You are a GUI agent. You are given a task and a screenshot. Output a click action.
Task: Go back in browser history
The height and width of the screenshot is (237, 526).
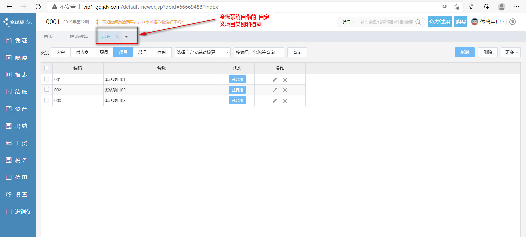pos(9,7)
